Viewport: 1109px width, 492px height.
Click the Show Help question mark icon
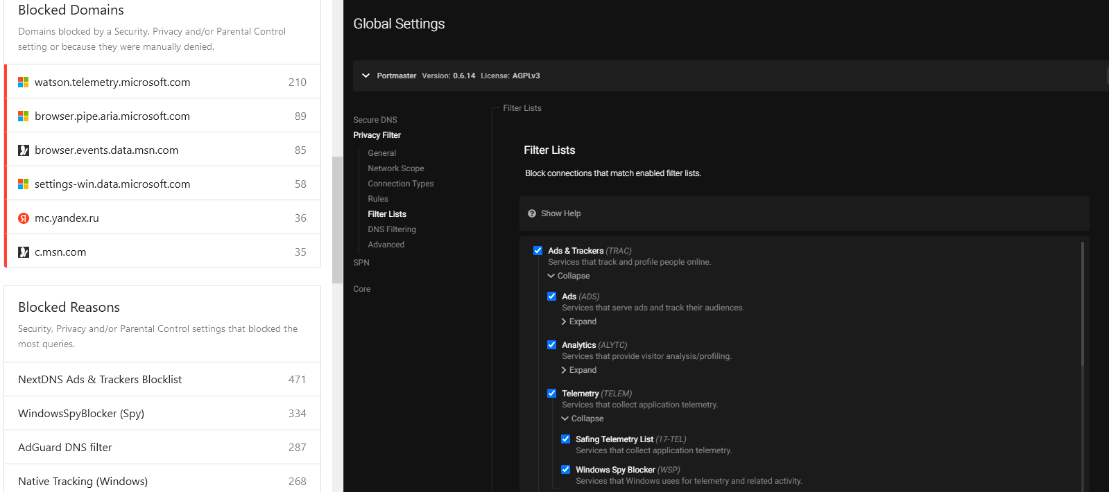point(532,213)
